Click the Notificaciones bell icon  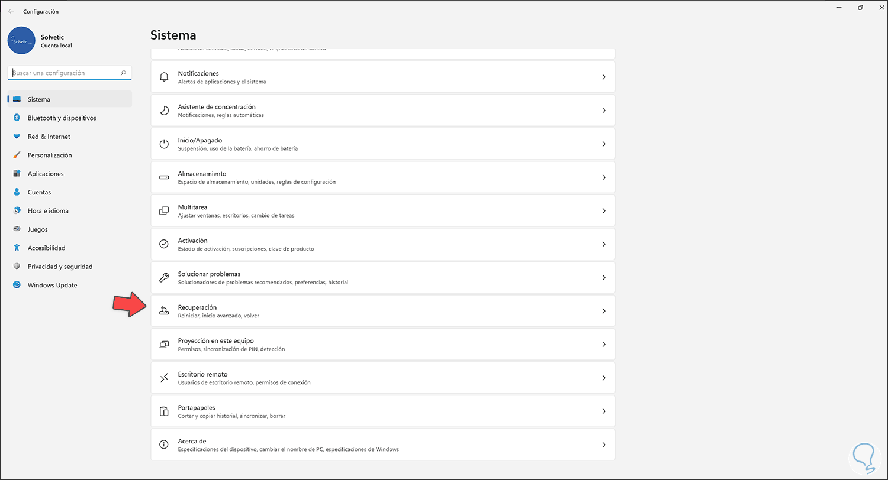164,77
